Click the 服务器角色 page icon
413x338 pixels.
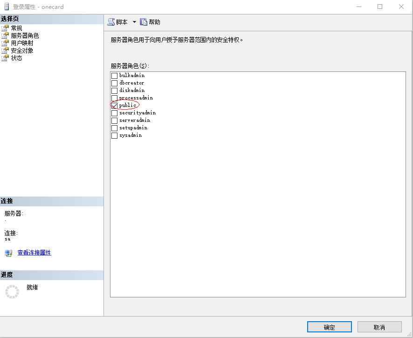(x=5, y=35)
